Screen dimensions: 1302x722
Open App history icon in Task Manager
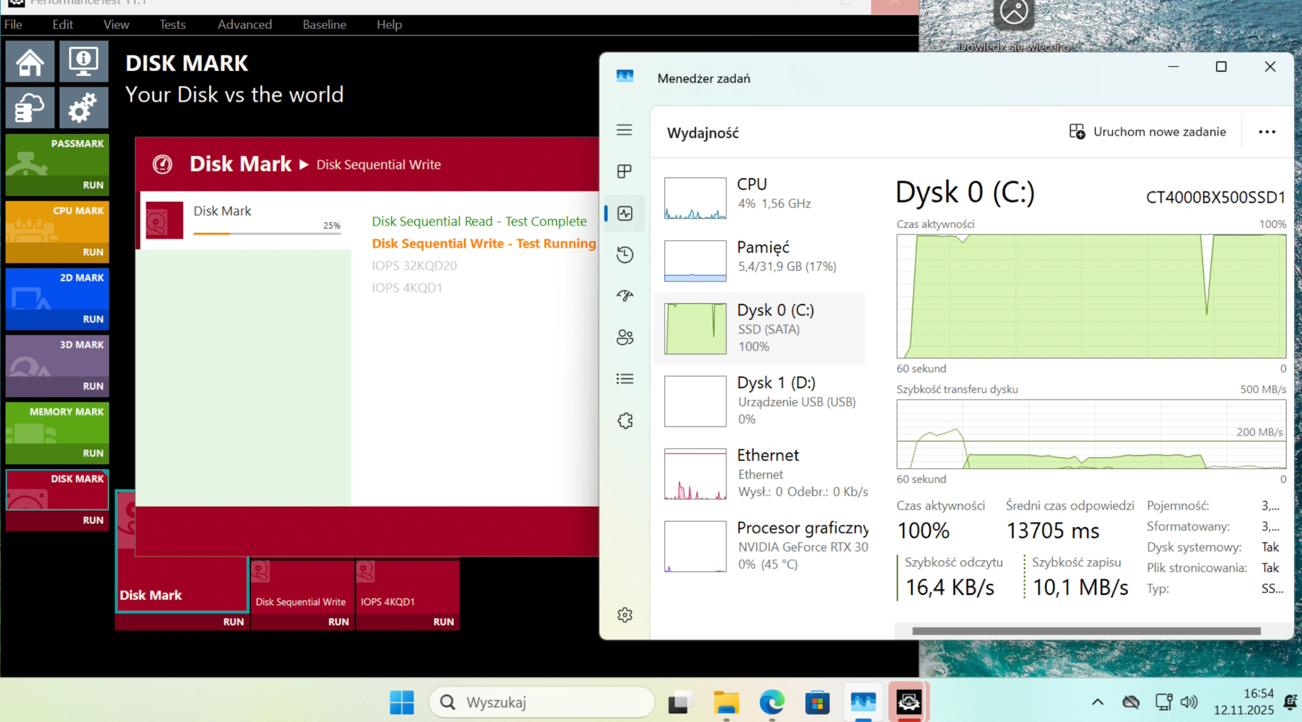pyautogui.click(x=625, y=255)
